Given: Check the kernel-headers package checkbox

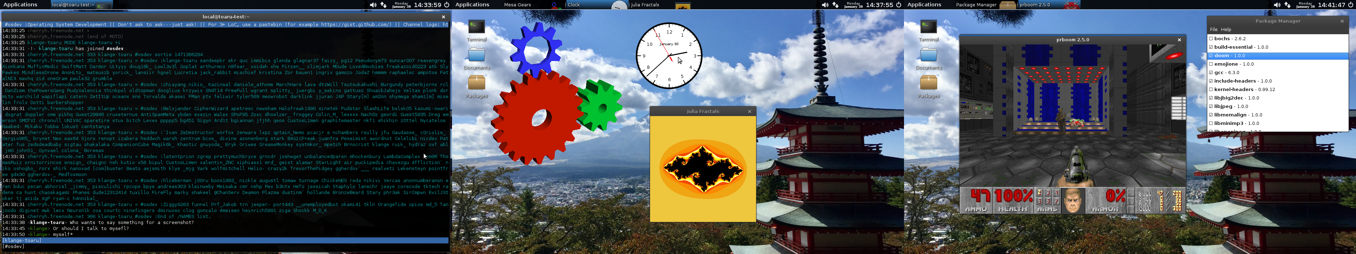Looking at the screenshot, I should click(1211, 89).
